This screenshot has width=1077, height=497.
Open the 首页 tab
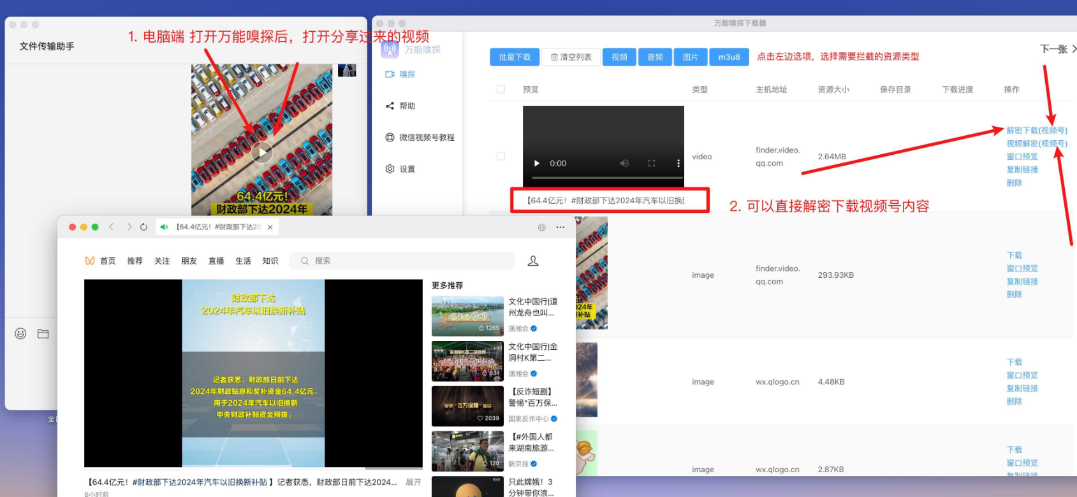(108, 261)
